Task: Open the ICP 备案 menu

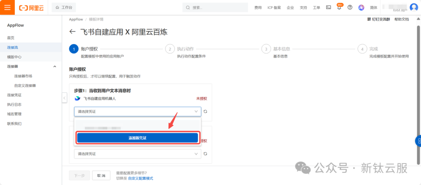Action: (x=274, y=7)
